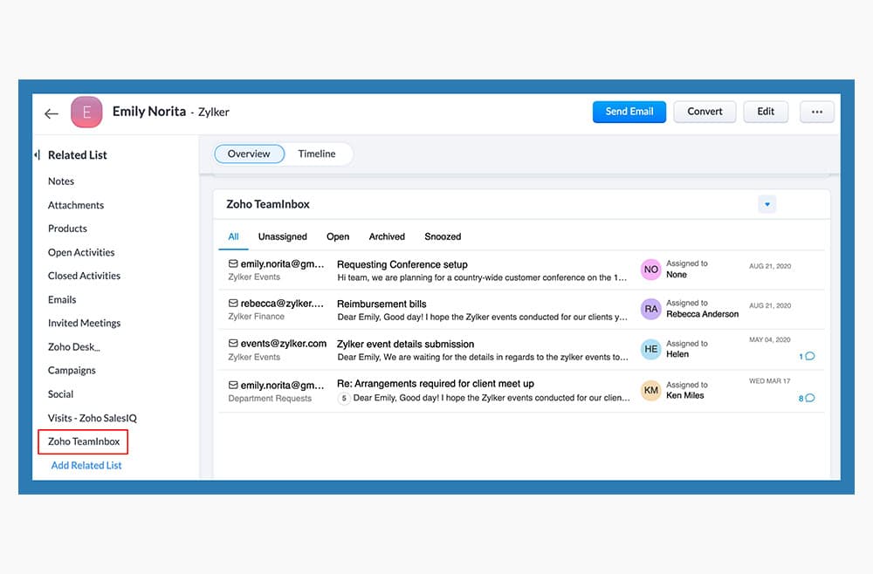Screen dimensions: 873x574
Task: Convert the lead with Convert button
Action: click(x=705, y=112)
